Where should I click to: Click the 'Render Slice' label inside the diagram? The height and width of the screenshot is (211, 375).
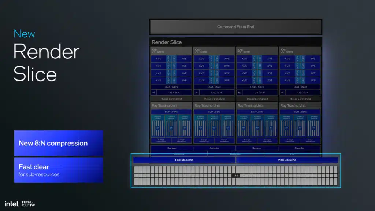167,42
